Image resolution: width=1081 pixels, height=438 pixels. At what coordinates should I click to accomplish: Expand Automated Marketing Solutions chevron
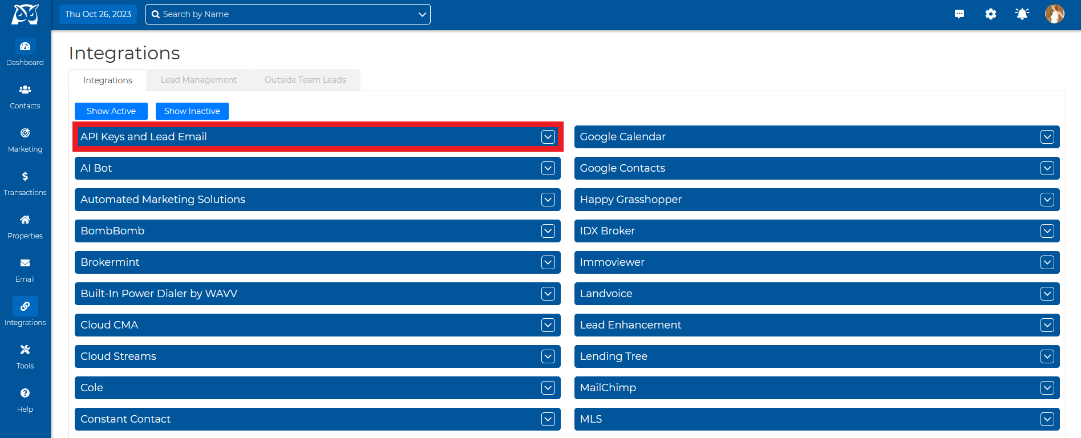click(548, 200)
